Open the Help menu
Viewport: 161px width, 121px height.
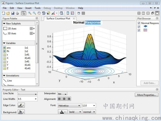coord(80,8)
